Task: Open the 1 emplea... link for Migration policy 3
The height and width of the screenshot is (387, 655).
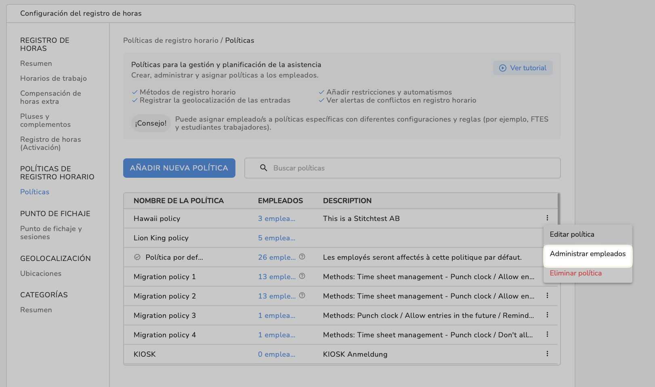Action: point(277,315)
